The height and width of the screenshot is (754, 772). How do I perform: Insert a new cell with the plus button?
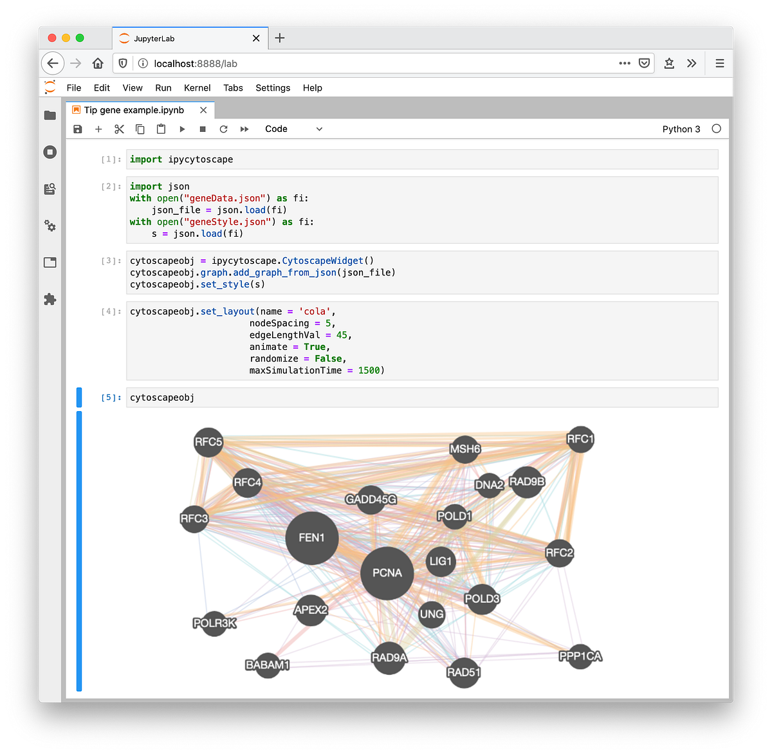coord(98,129)
